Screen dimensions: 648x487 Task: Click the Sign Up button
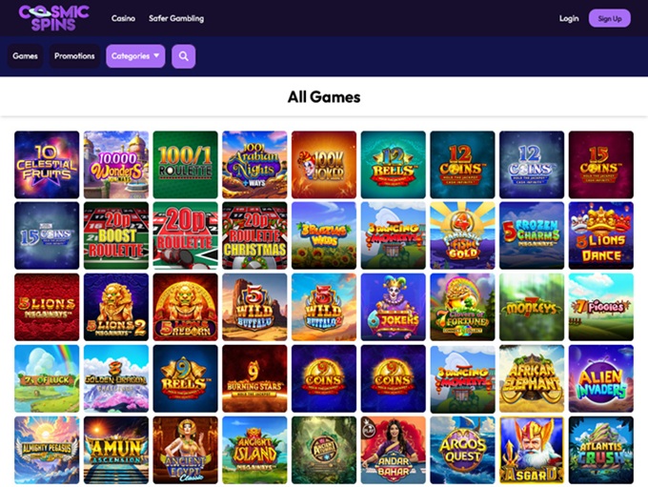tap(610, 18)
